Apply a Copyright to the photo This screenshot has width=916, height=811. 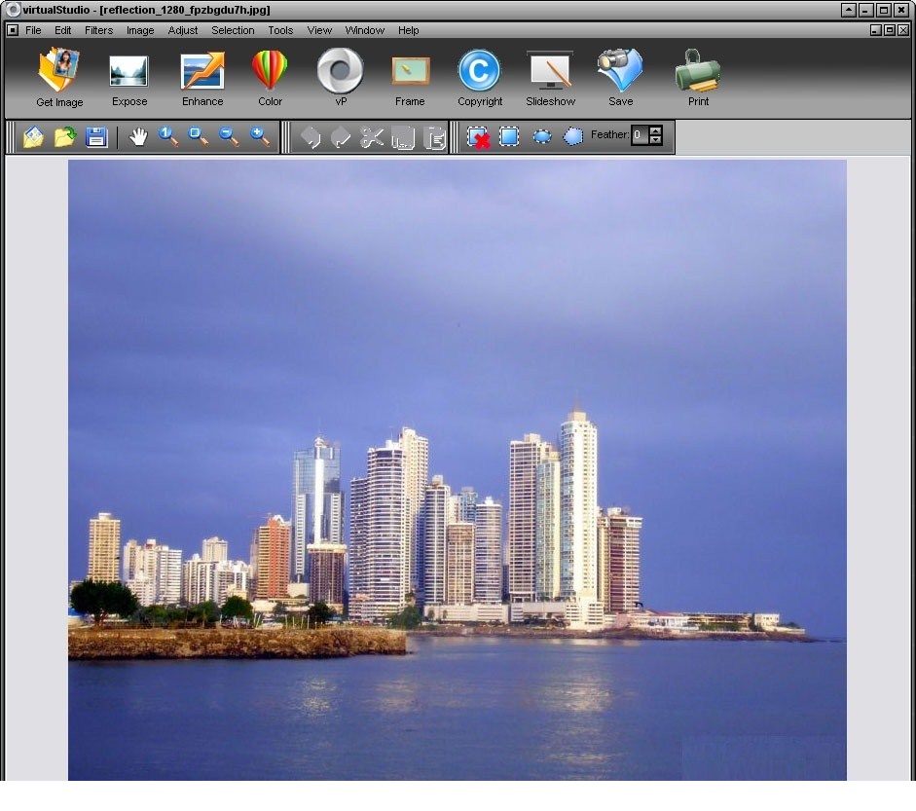(x=479, y=78)
